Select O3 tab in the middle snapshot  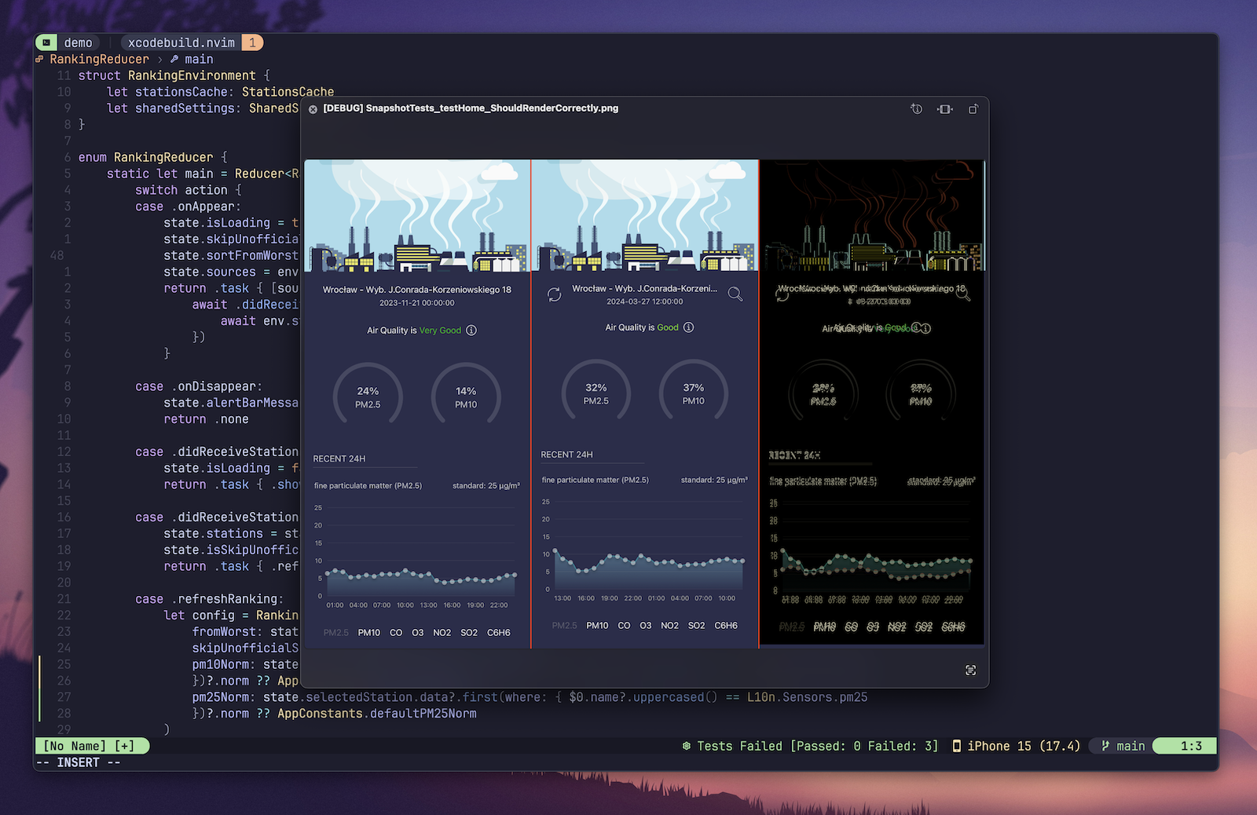[646, 626]
